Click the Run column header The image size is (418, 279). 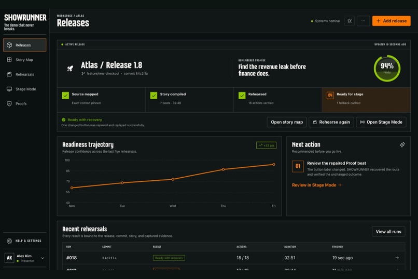(68, 247)
